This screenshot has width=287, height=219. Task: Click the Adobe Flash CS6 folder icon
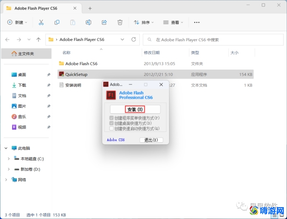pos(61,63)
